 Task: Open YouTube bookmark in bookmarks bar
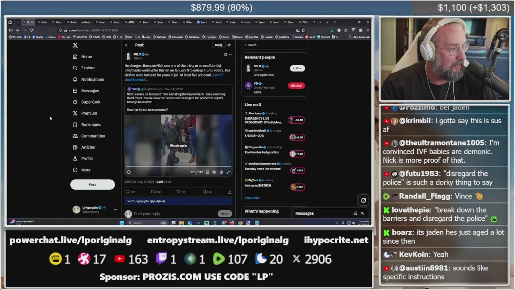[x=64, y=37]
